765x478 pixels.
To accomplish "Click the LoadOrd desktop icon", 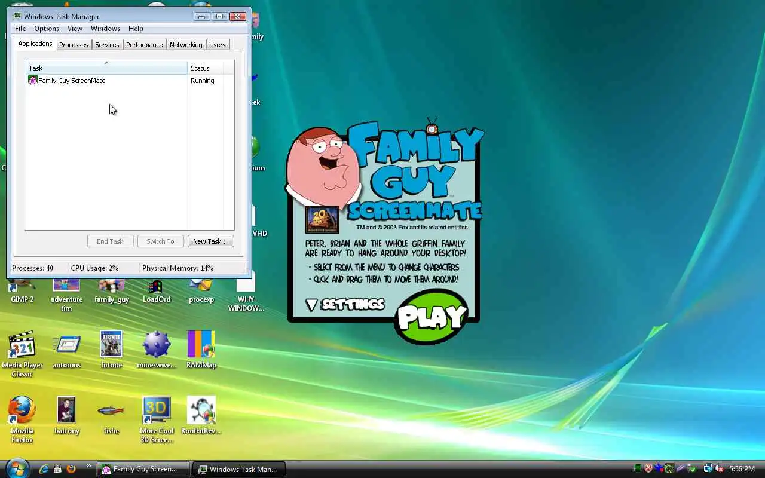I will click(157, 291).
